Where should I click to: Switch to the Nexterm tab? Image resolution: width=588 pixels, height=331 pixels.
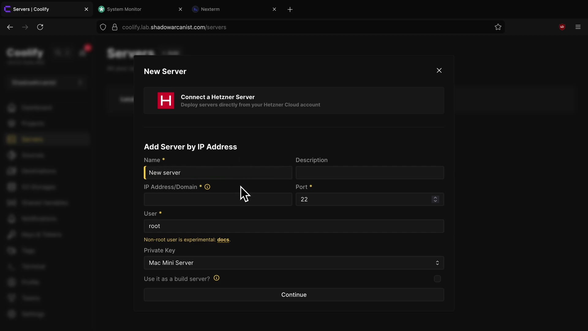coord(234,9)
